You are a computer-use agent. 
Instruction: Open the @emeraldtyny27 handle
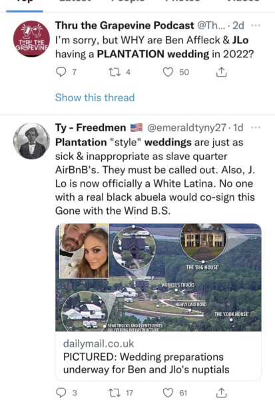pos(186,127)
